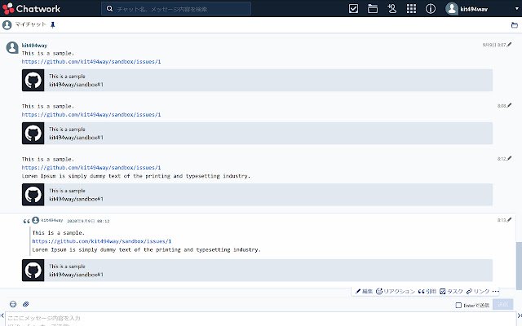Click the quote mark icon in quoted message
The width and height of the screenshot is (522, 326).
click(x=26, y=221)
